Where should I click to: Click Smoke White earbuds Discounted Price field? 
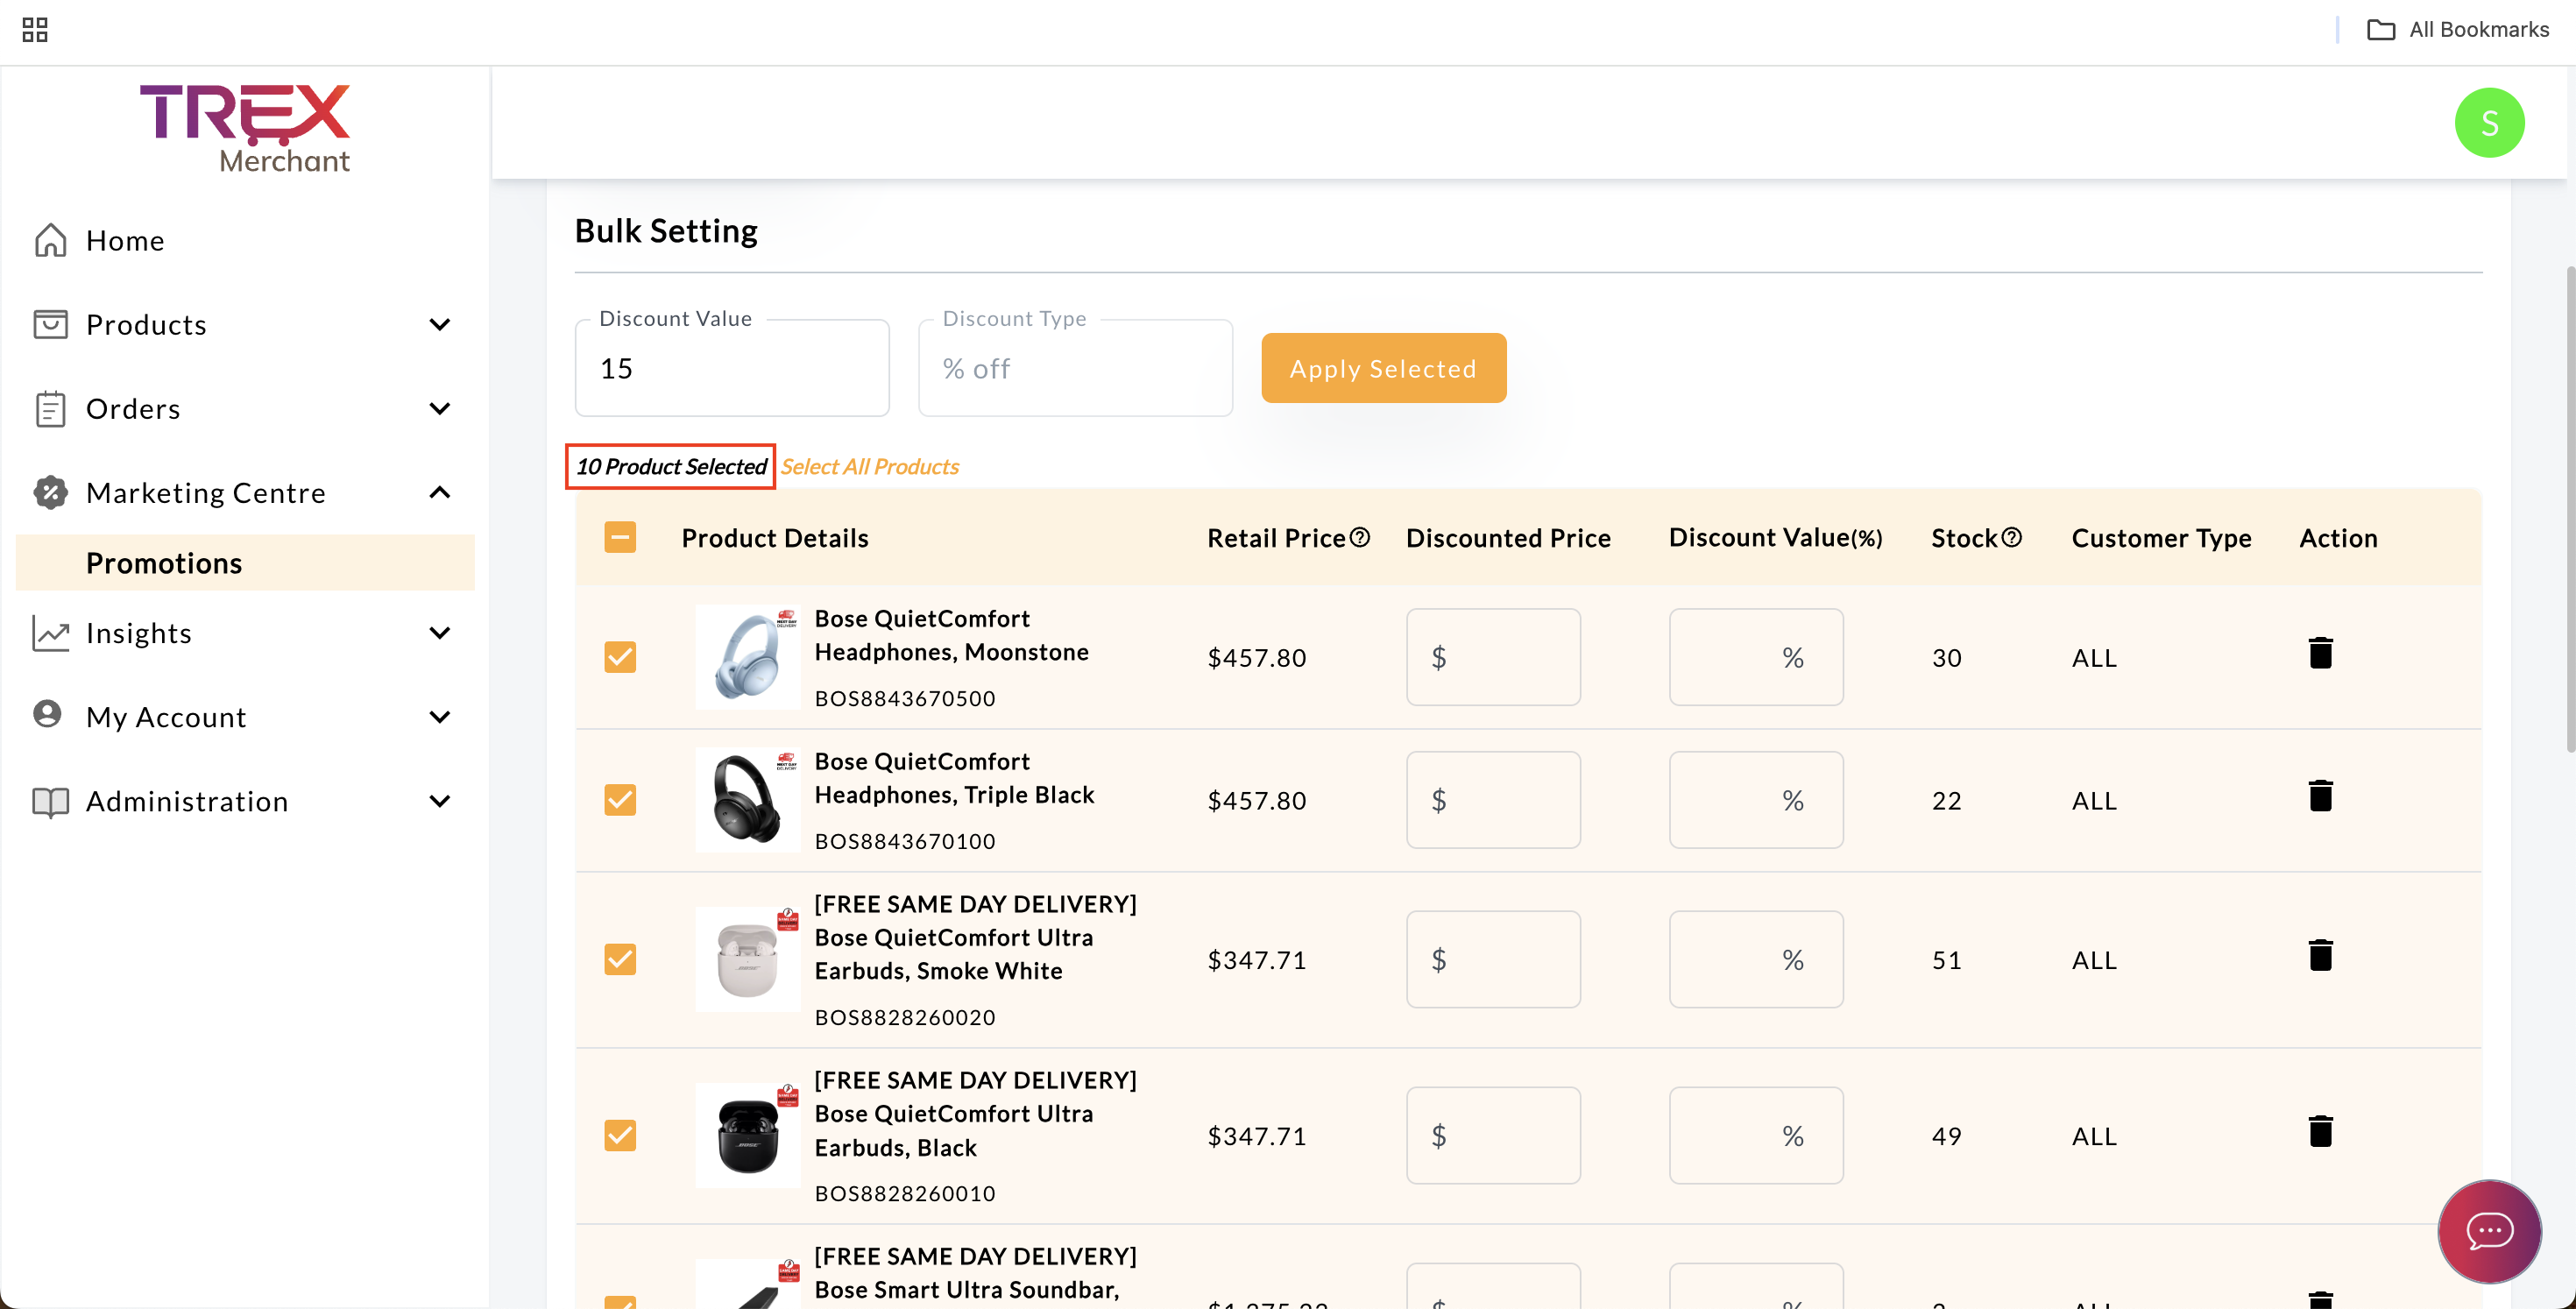1493,960
